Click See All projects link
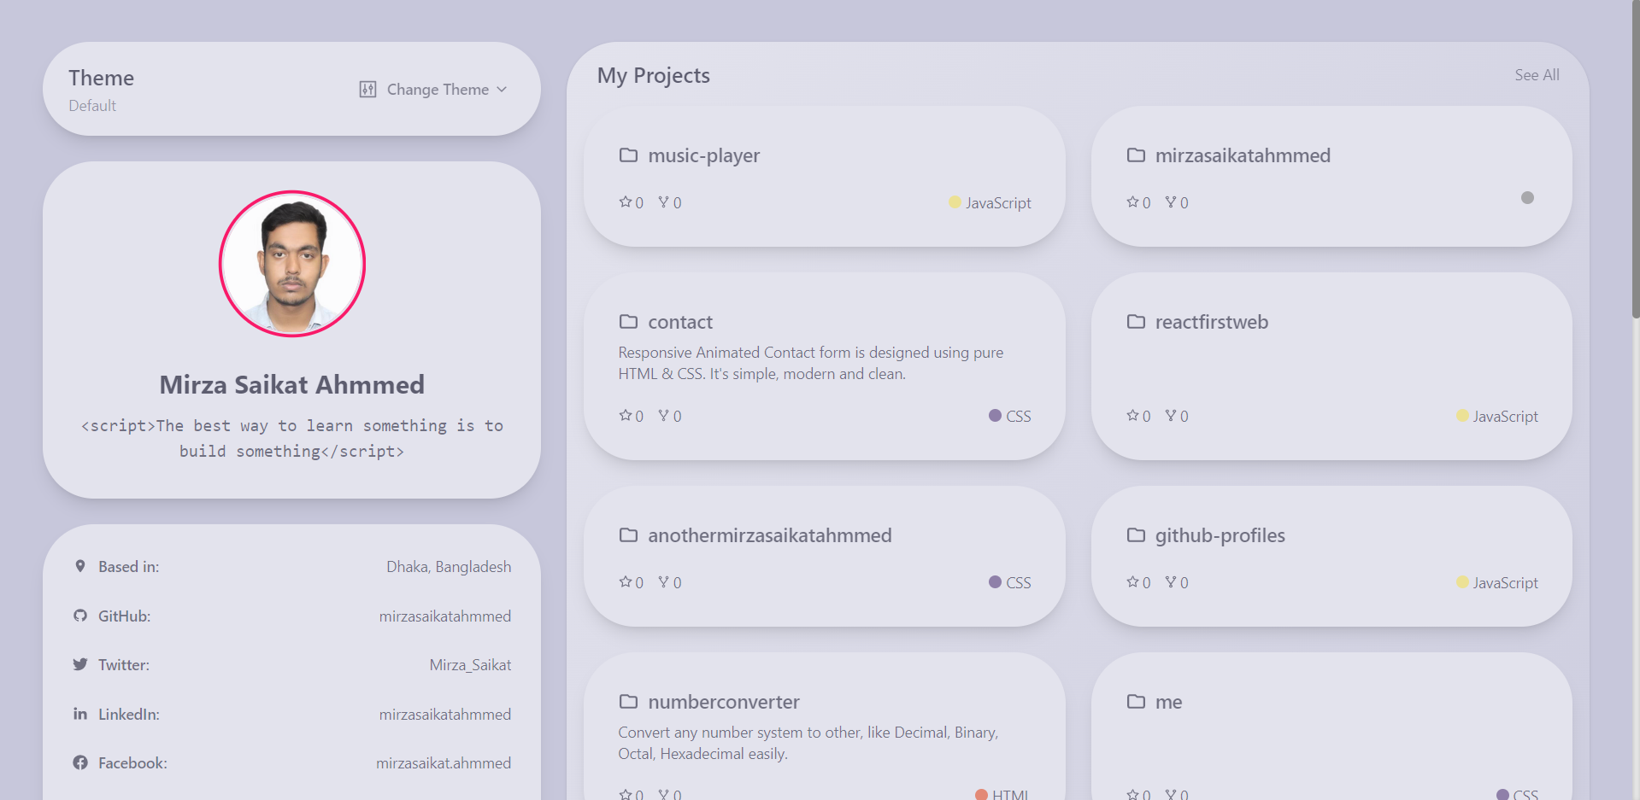Image resolution: width=1640 pixels, height=800 pixels. click(1537, 75)
